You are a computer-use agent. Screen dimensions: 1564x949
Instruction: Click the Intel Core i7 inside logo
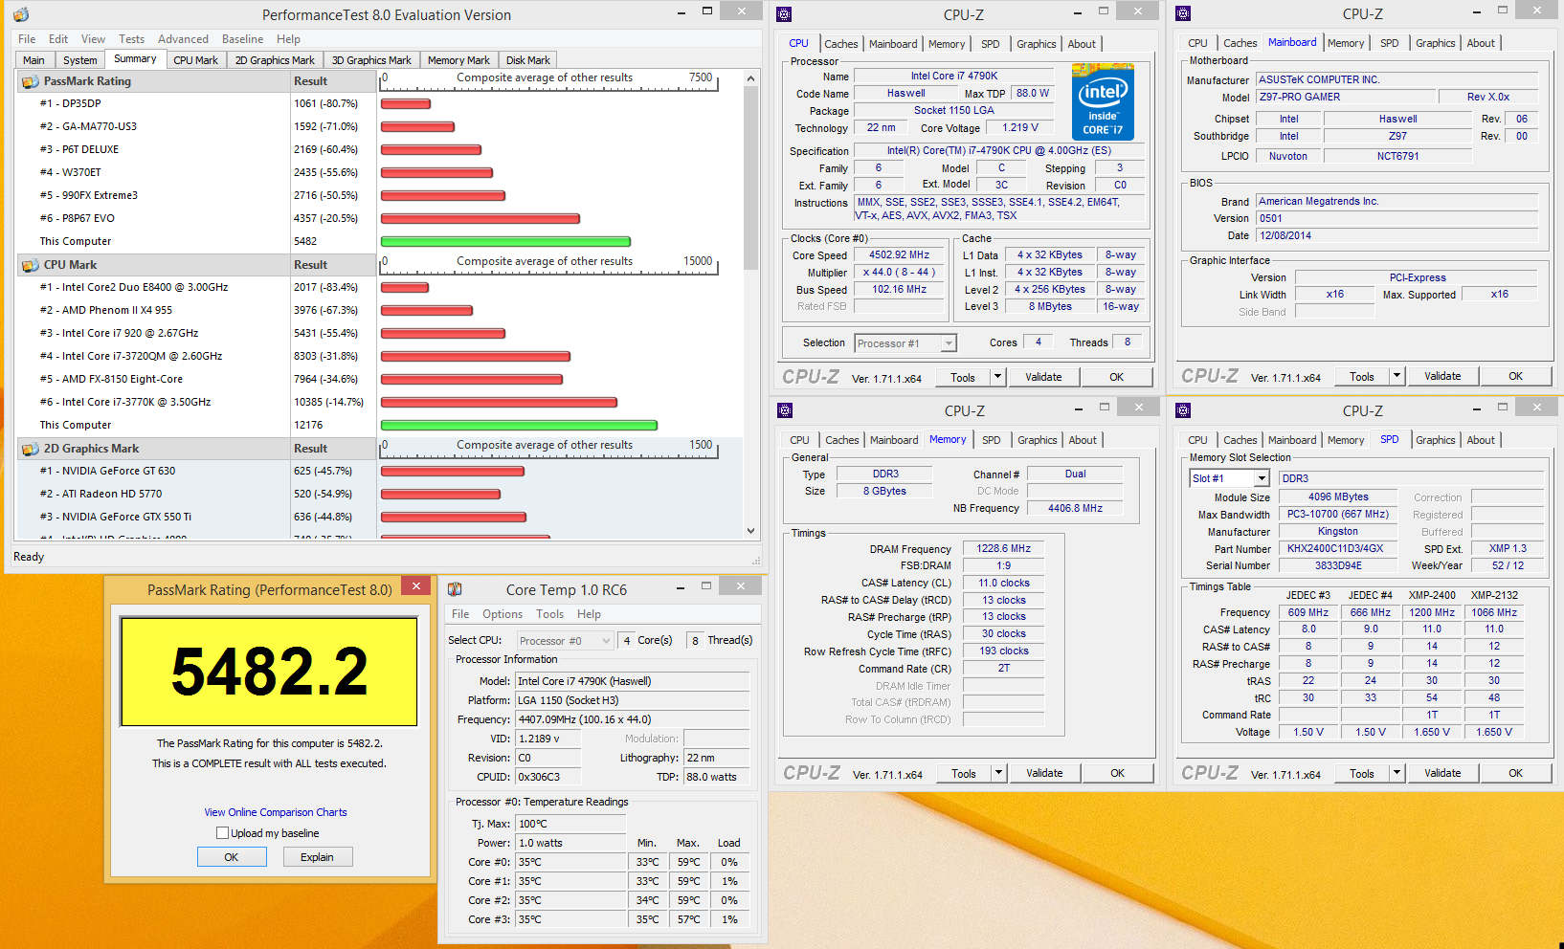point(1103,102)
